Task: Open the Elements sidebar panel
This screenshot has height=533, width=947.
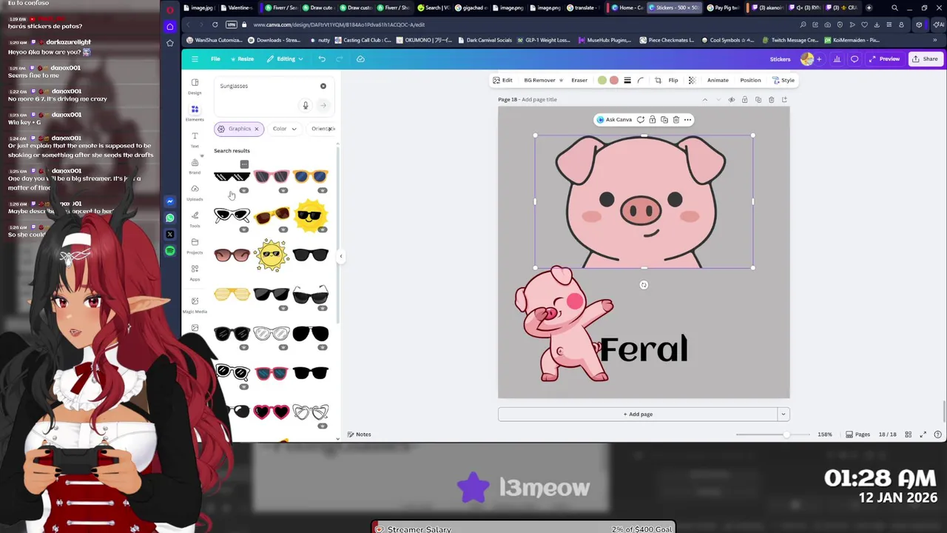Action: pos(195,113)
